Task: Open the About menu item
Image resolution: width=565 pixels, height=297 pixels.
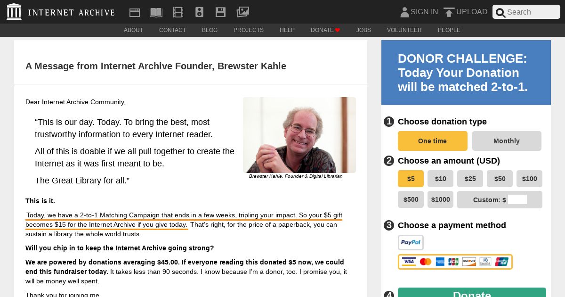Action: (133, 30)
